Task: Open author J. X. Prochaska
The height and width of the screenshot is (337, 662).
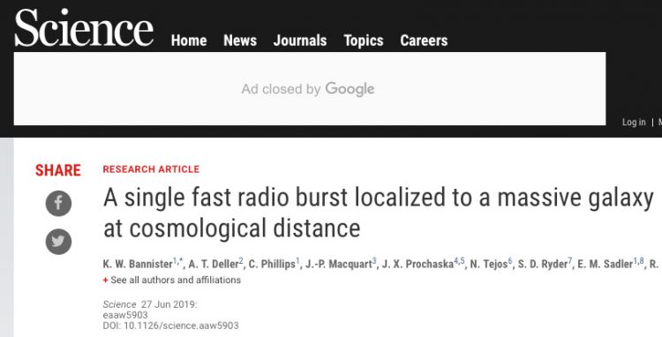Action: [418, 265]
